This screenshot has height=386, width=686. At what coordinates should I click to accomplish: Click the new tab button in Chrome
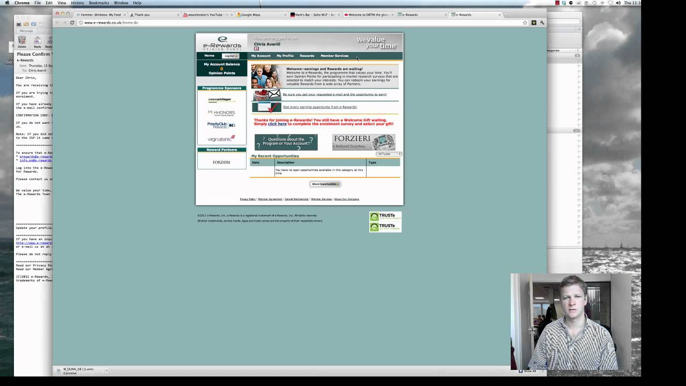(508, 14)
